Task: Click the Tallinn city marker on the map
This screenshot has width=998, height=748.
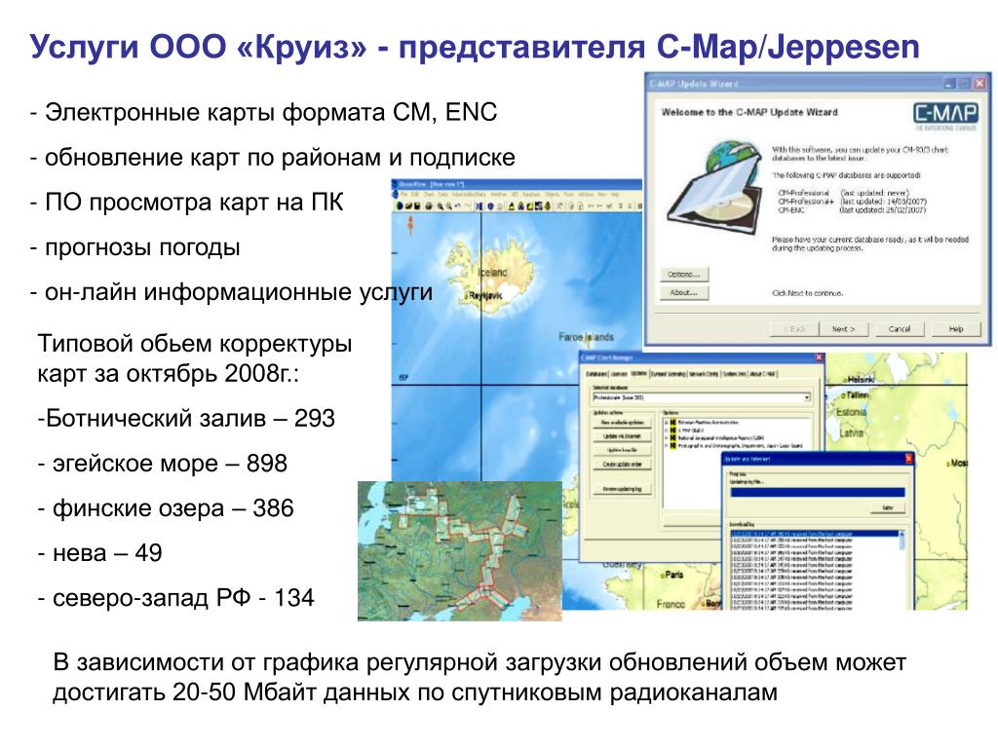Action: (843, 395)
